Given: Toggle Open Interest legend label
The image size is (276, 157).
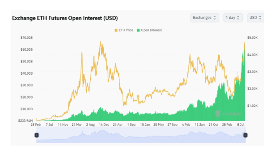Looking at the screenshot, I should (151, 30).
